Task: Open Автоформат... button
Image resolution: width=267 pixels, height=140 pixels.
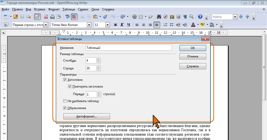Action: point(87,116)
